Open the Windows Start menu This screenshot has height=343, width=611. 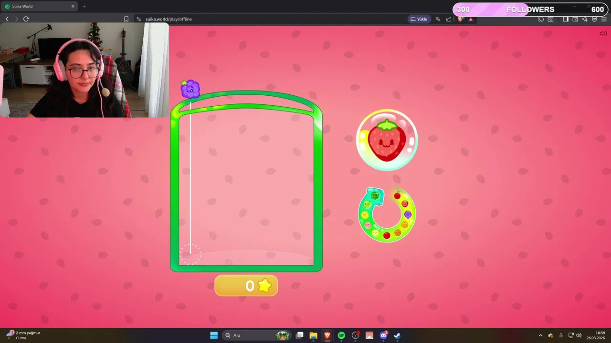coord(214,335)
